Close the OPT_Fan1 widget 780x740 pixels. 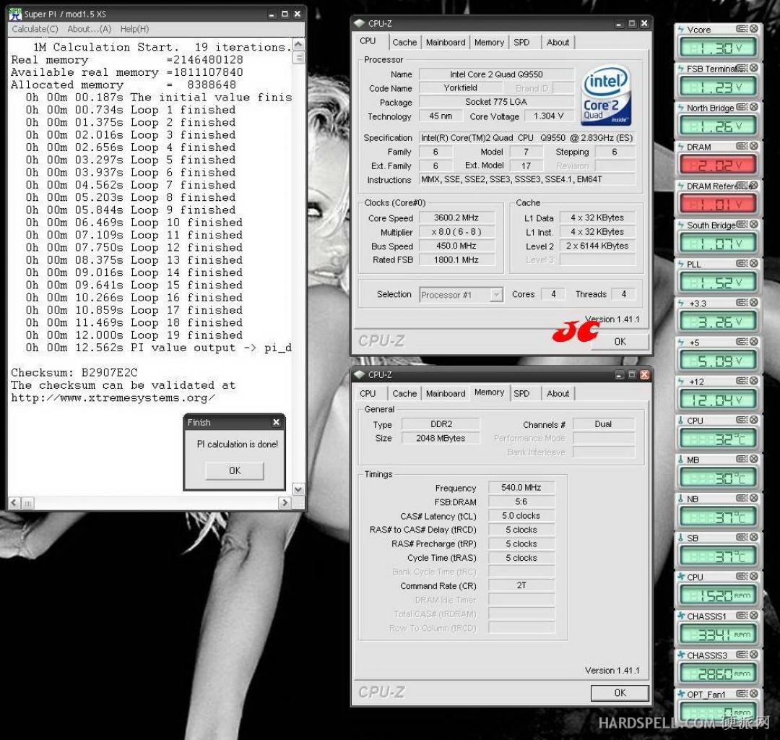[x=753, y=694]
